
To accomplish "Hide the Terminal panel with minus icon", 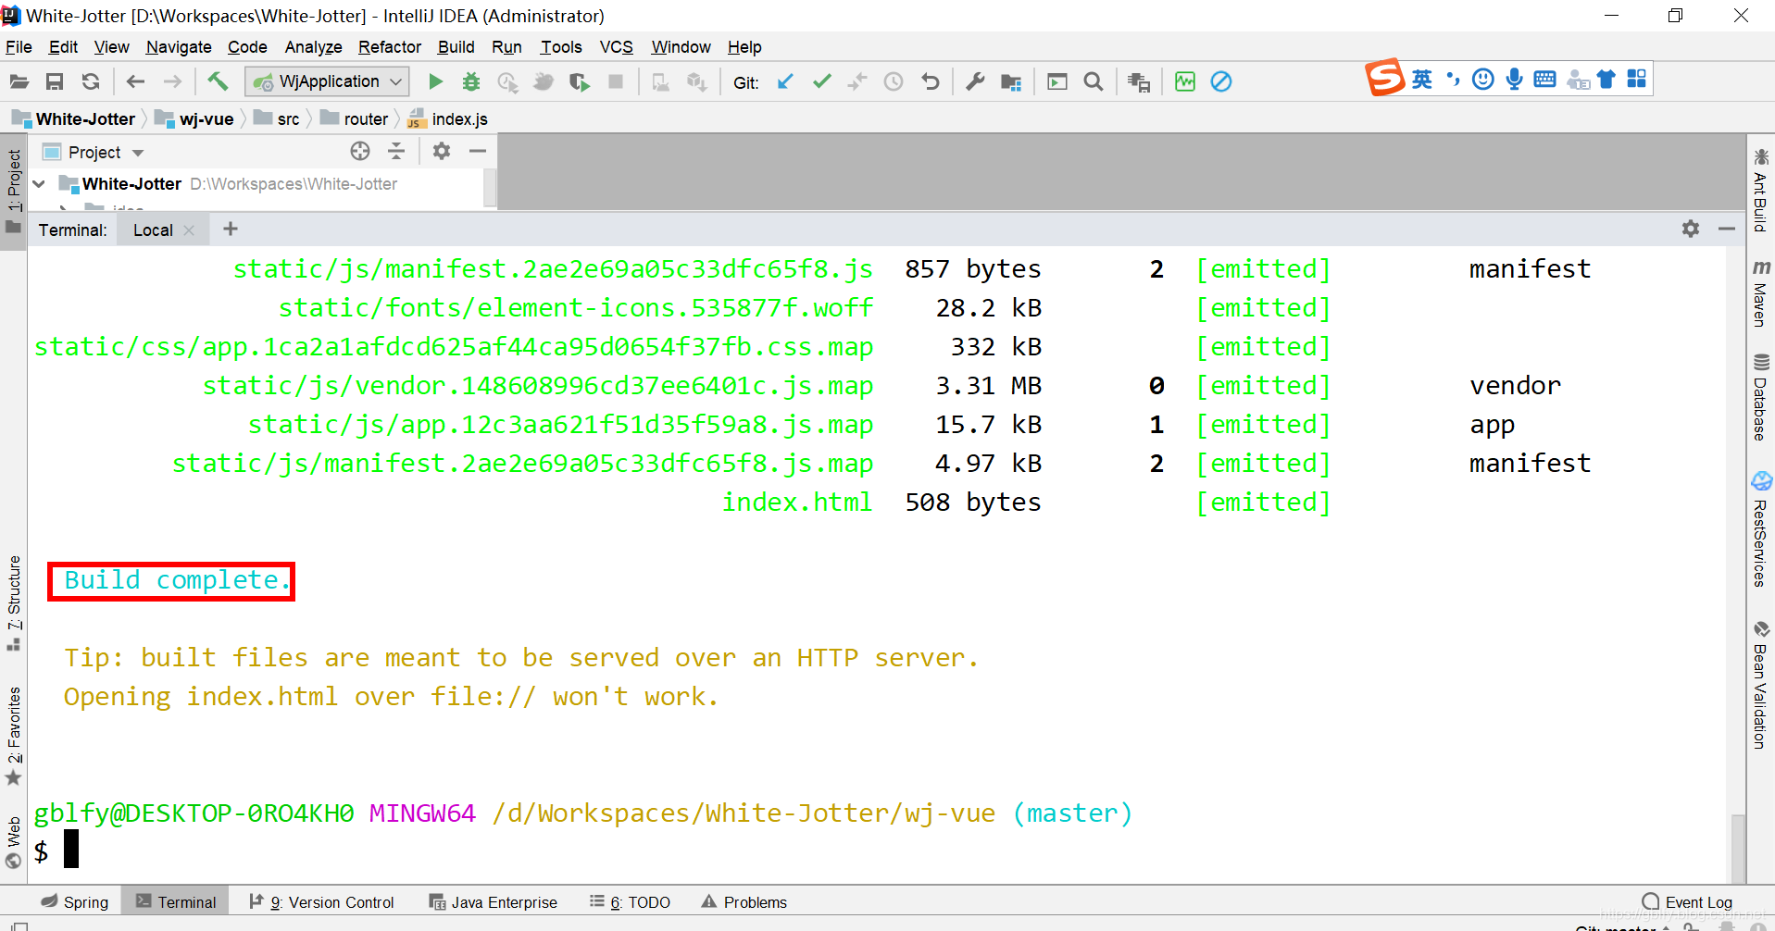I will pyautogui.click(x=1727, y=229).
